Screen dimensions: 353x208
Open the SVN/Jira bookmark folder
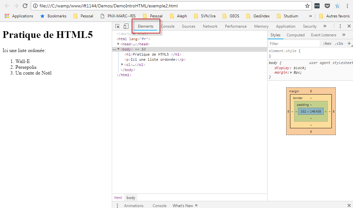[x=205, y=16]
